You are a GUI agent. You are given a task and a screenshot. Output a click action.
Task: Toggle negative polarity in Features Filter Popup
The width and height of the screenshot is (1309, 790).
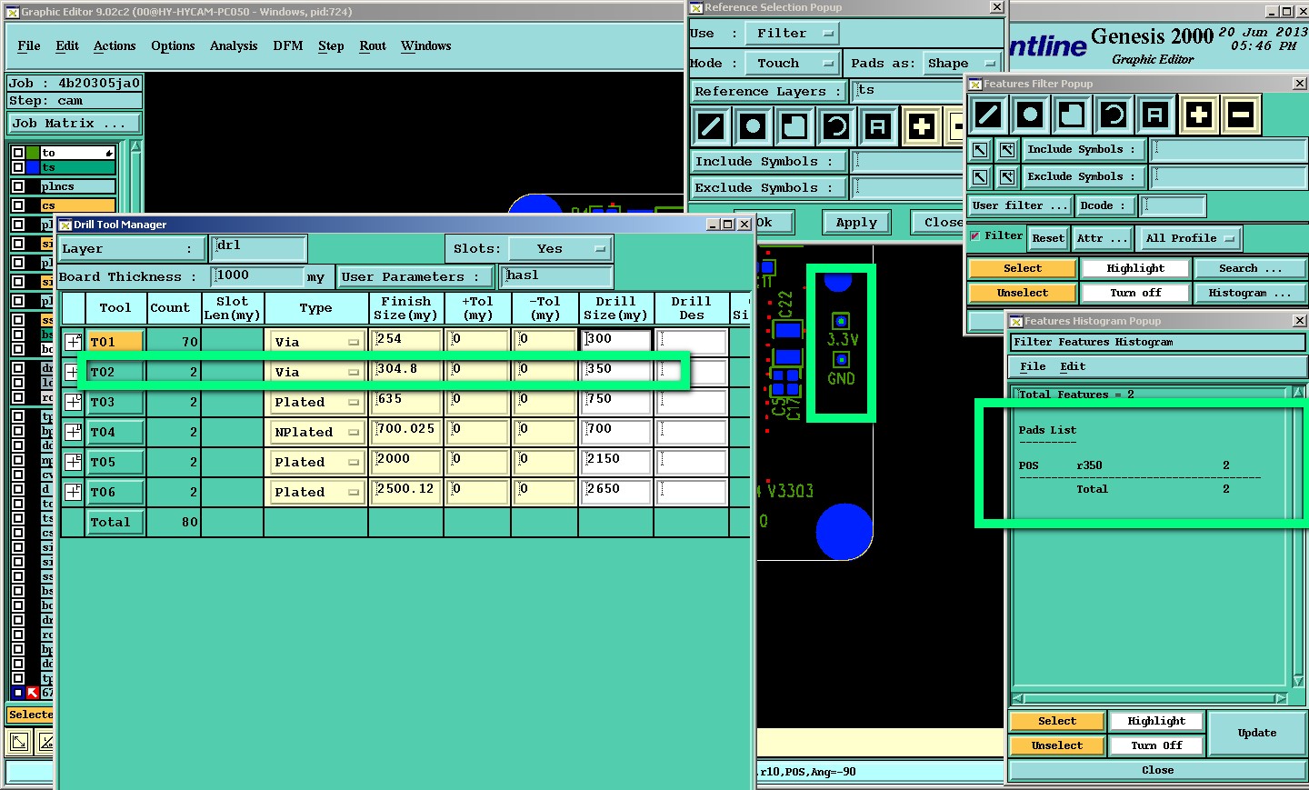coord(1241,115)
